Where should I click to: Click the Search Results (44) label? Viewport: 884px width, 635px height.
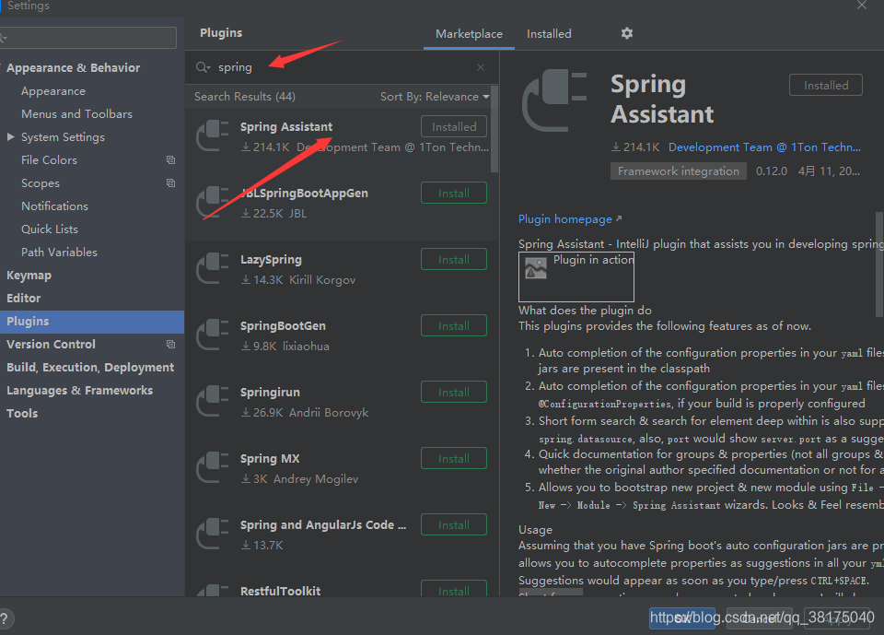click(245, 97)
